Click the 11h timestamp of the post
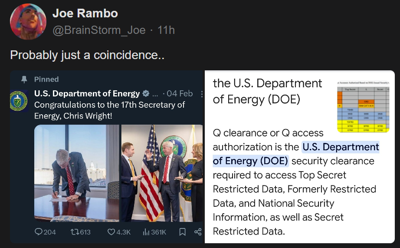 tap(166, 30)
